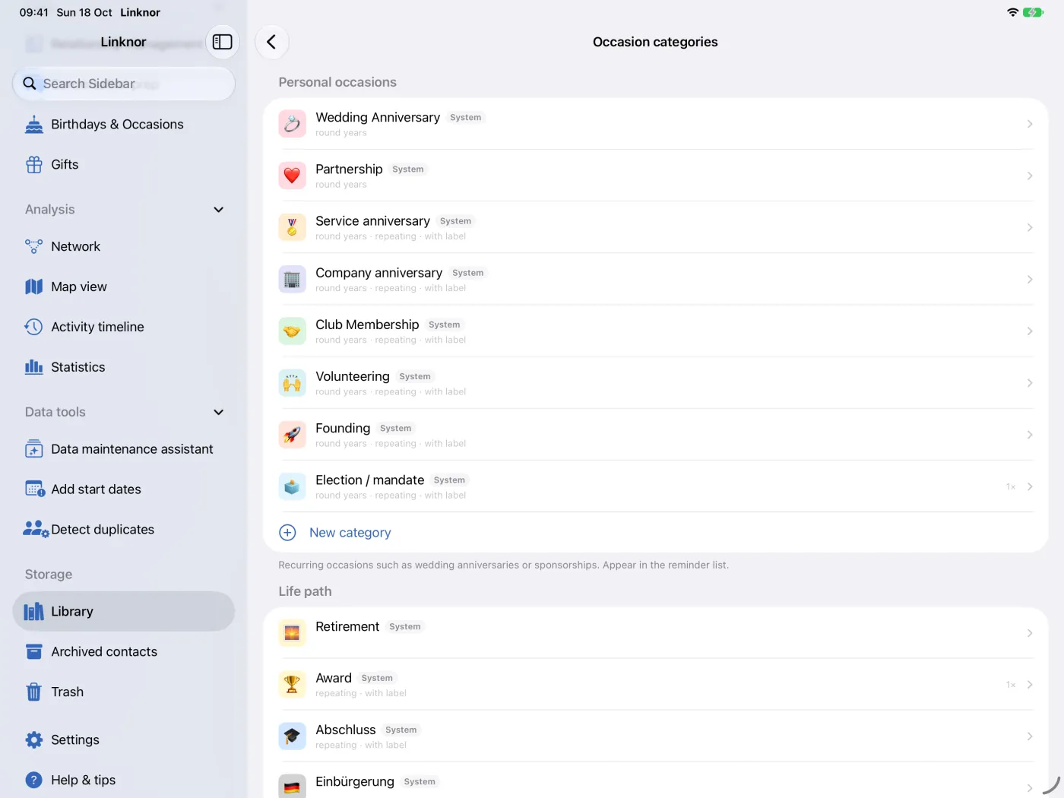Open Volunteering details via its chevron
The height and width of the screenshot is (798, 1064).
pos(1030,382)
